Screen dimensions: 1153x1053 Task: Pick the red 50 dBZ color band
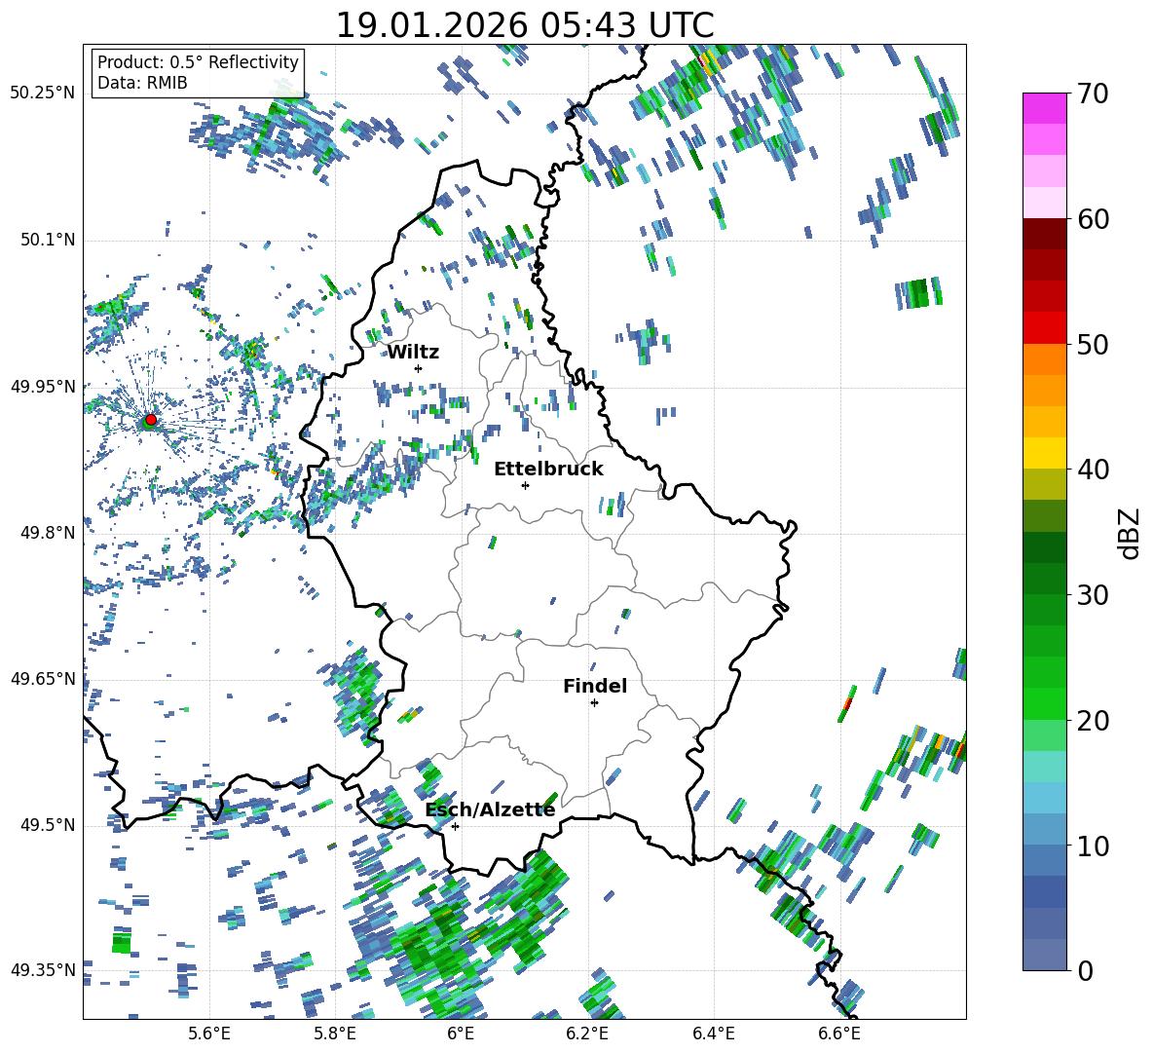click(x=1044, y=328)
